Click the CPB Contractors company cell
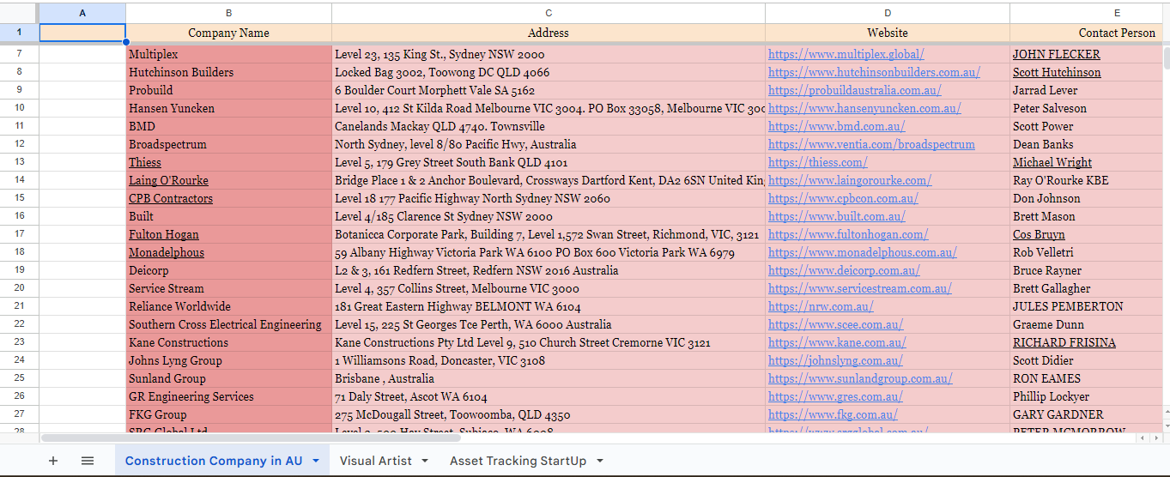The height and width of the screenshot is (477, 1170). (x=228, y=198)
